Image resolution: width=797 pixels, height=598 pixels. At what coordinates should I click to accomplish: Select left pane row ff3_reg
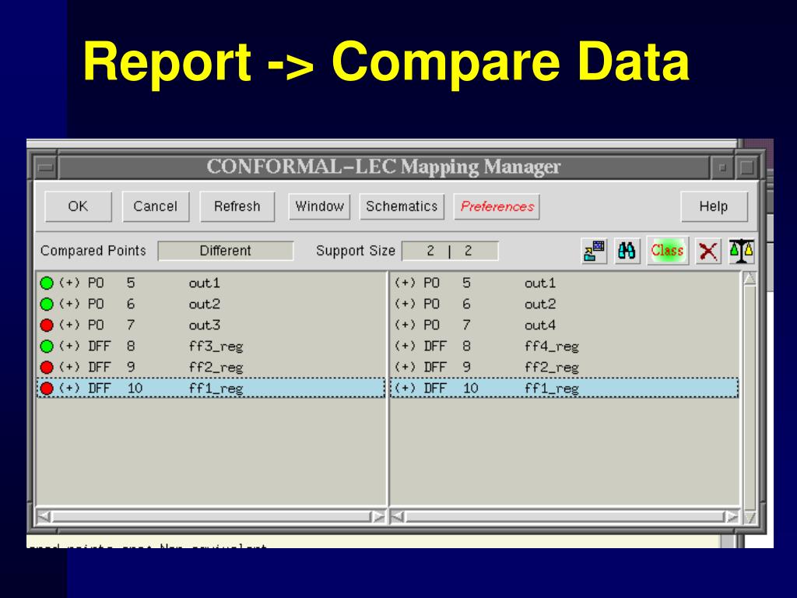[x=212, y=346]
